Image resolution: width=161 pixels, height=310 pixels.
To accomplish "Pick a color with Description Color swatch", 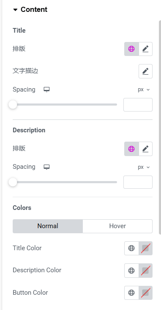I will click(x=145, y=271).
